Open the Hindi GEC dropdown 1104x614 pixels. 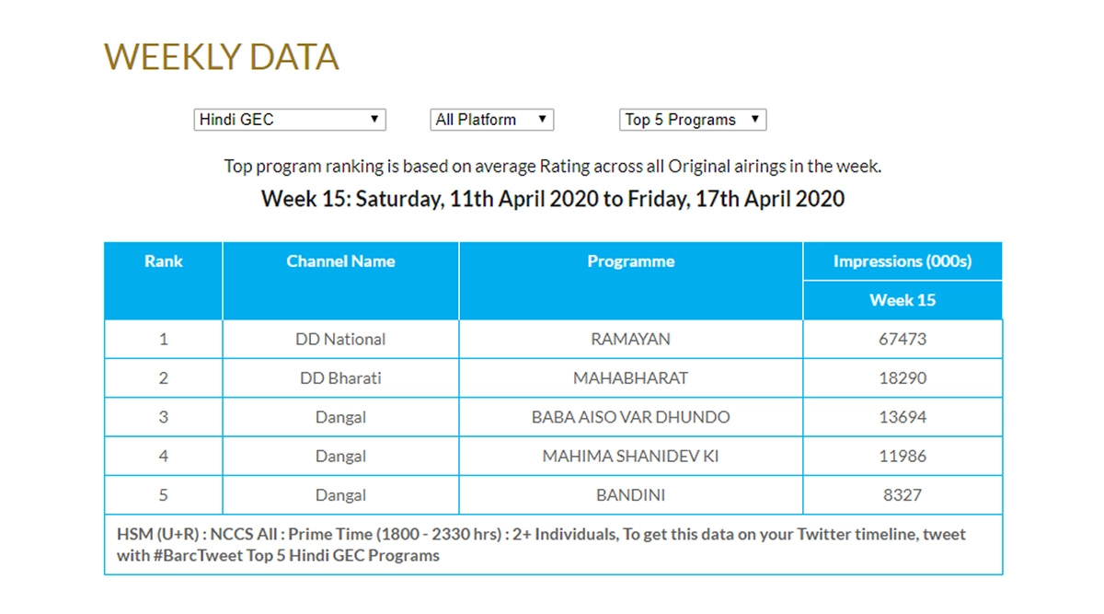click(289, 120)
